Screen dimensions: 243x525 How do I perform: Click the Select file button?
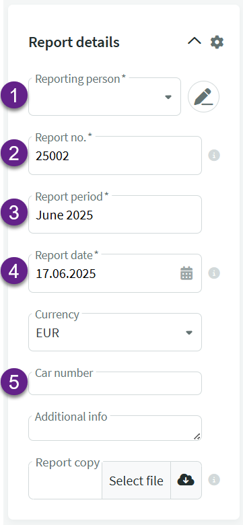pyautogui.click(x=136, y=481)
